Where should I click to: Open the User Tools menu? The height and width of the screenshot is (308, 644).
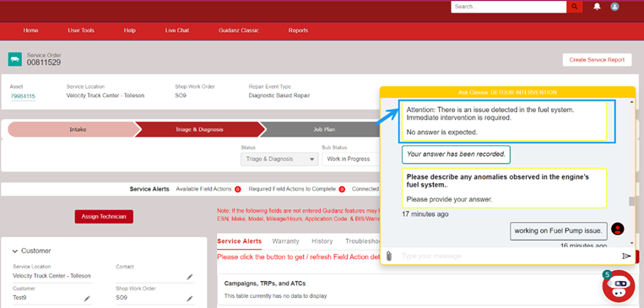click(81, 30)
